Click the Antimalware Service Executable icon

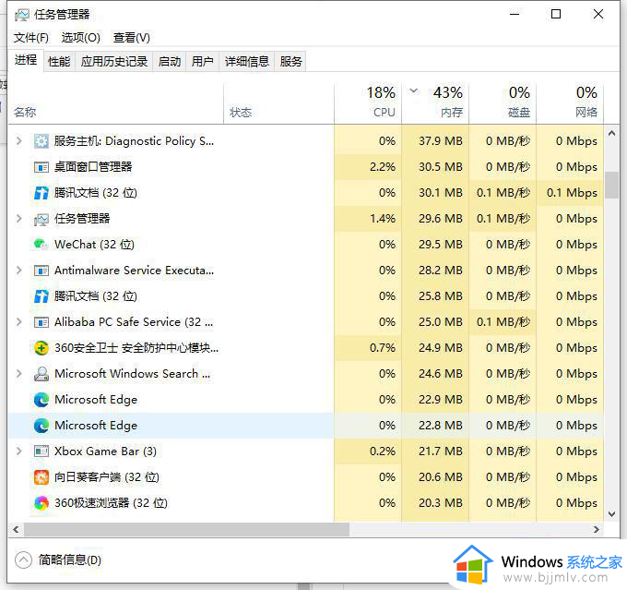coord(41,271)
